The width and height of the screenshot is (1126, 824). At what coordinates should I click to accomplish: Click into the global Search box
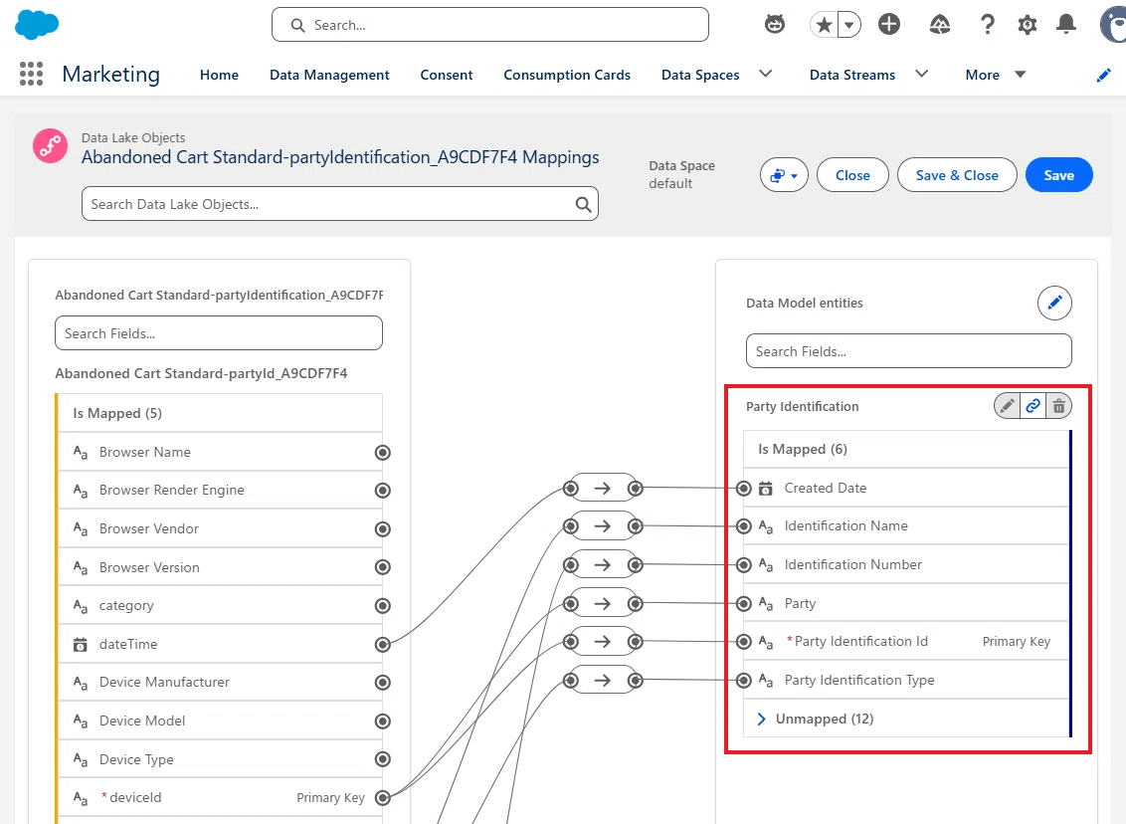click(x=490, y=25)
